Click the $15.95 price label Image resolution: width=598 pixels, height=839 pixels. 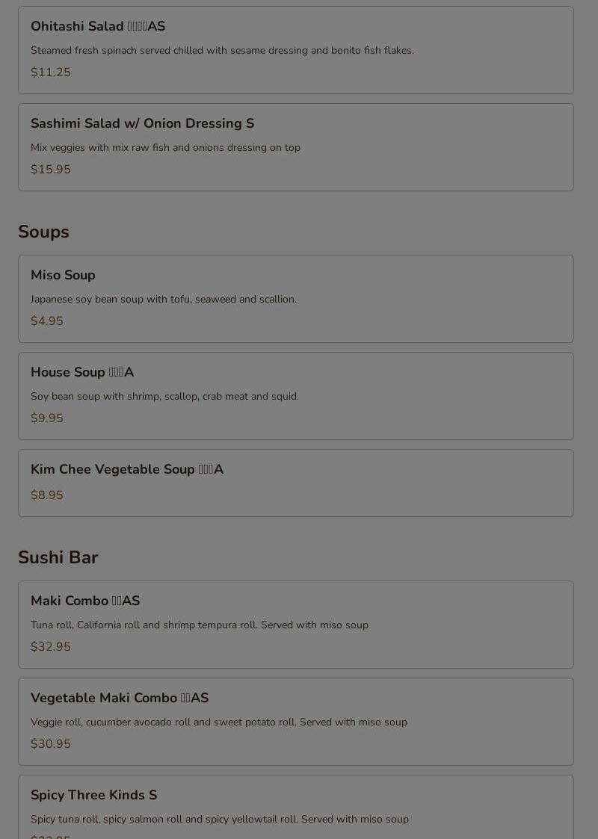51,170
